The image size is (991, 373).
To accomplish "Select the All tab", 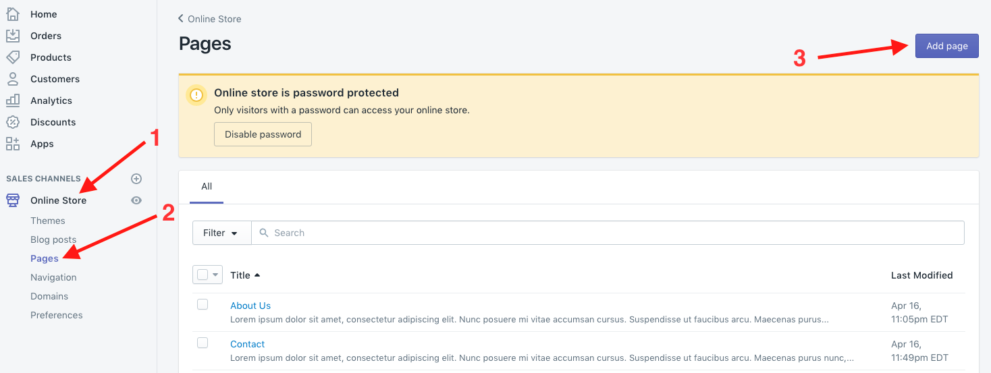I will coord(207,186).
